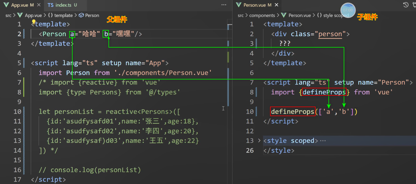Click App.vue in the breadcrumb path
The width and height of the screenshot is (416, 184).
pos(33,15)
